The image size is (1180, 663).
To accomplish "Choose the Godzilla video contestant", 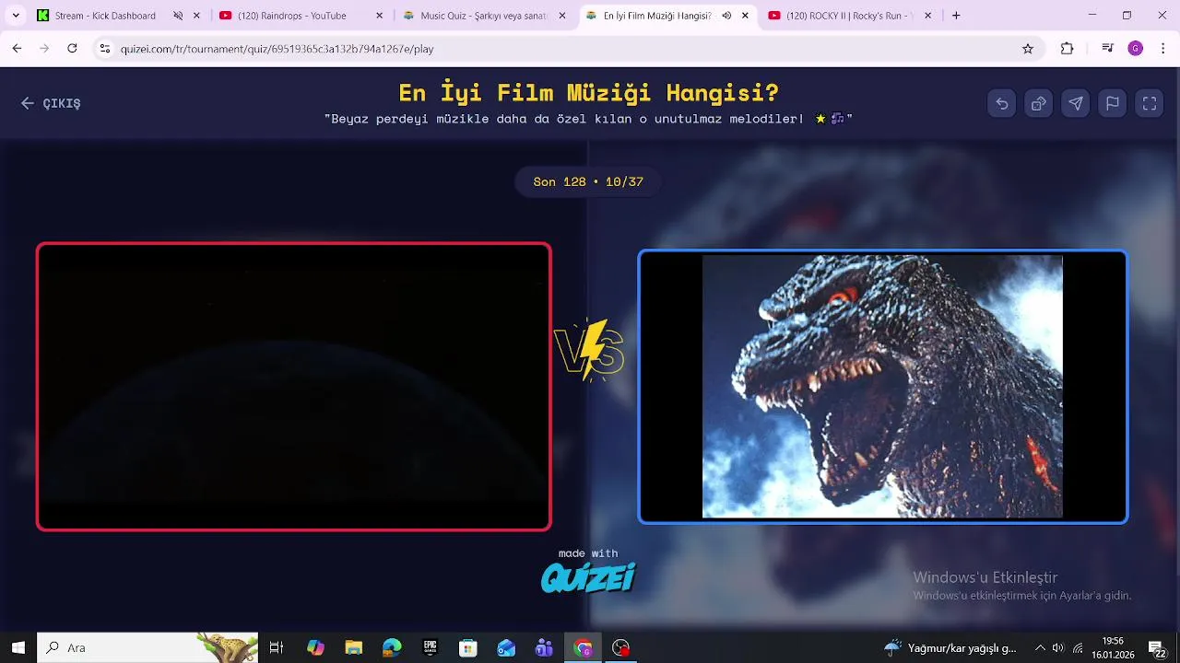I will 882,387.
